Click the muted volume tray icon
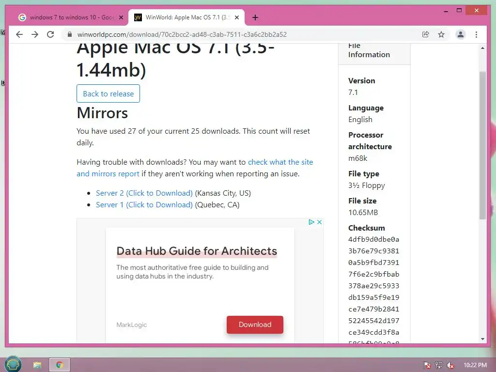Viewport: 496px width, 372px height. (450, 365)
